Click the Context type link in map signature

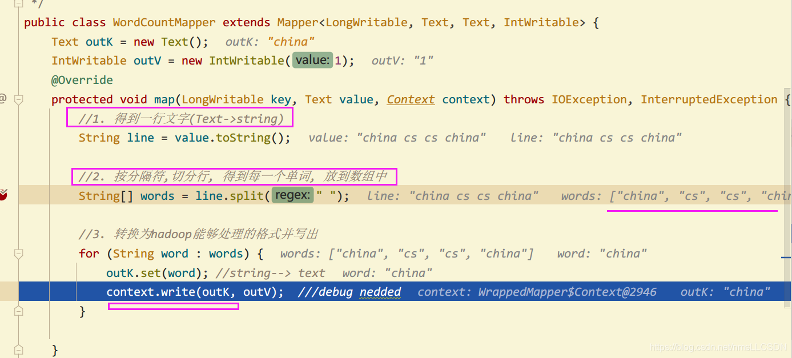pos(411,99)
